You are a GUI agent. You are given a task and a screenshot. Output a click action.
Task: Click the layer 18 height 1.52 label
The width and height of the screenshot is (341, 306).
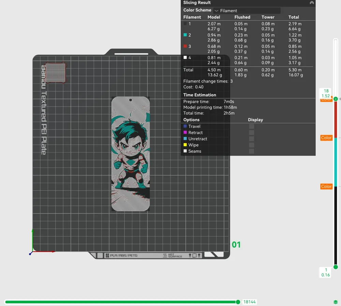pos(326,93)
